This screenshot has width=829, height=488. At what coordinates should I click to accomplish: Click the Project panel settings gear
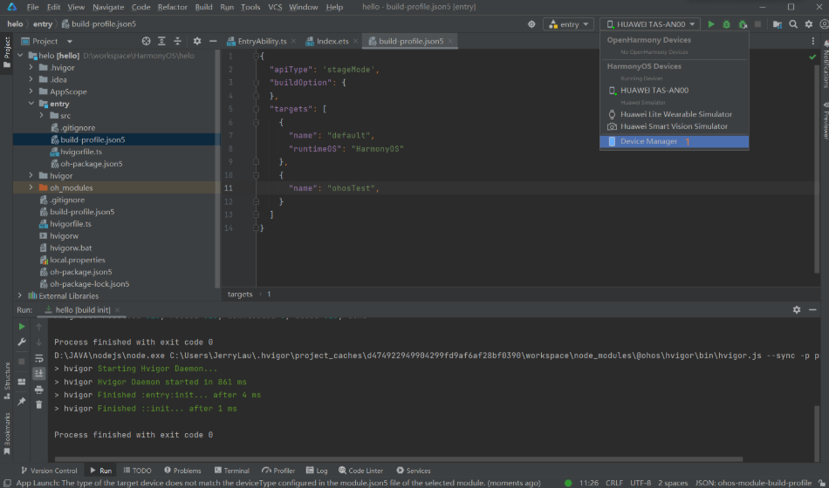click(x=196, y=41)
